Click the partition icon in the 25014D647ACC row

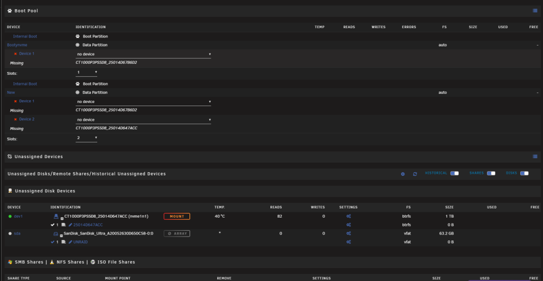[x=64, y=225]
